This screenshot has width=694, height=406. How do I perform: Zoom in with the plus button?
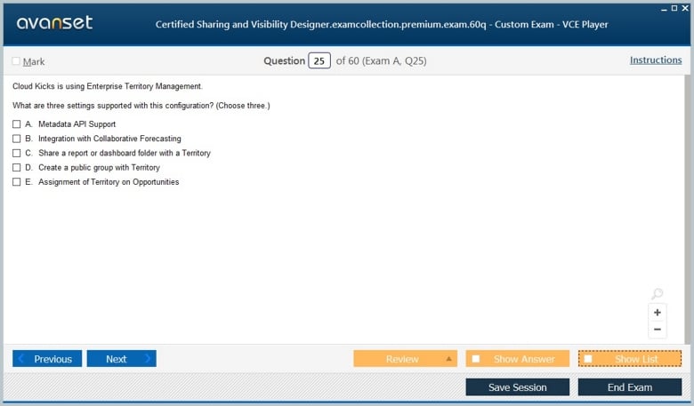(658, 313)
